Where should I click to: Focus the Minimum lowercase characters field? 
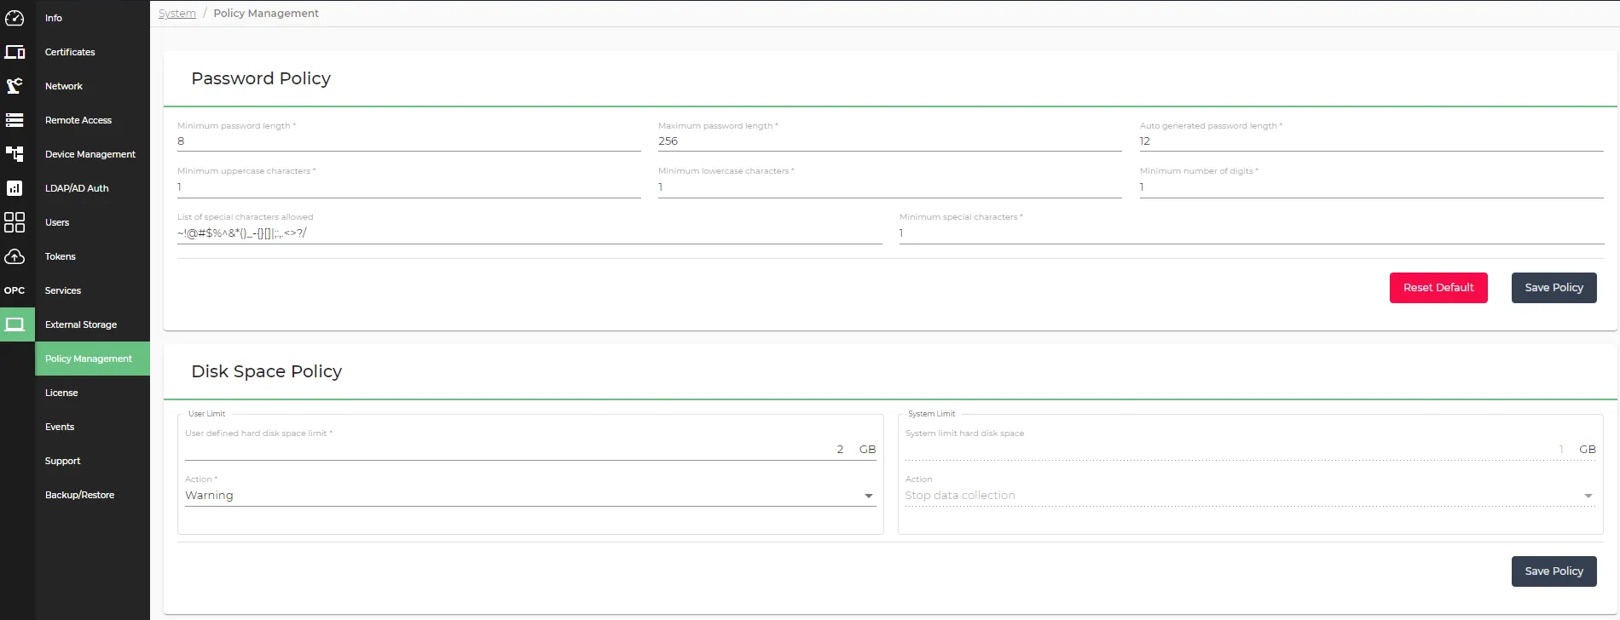tap(890, 187)
